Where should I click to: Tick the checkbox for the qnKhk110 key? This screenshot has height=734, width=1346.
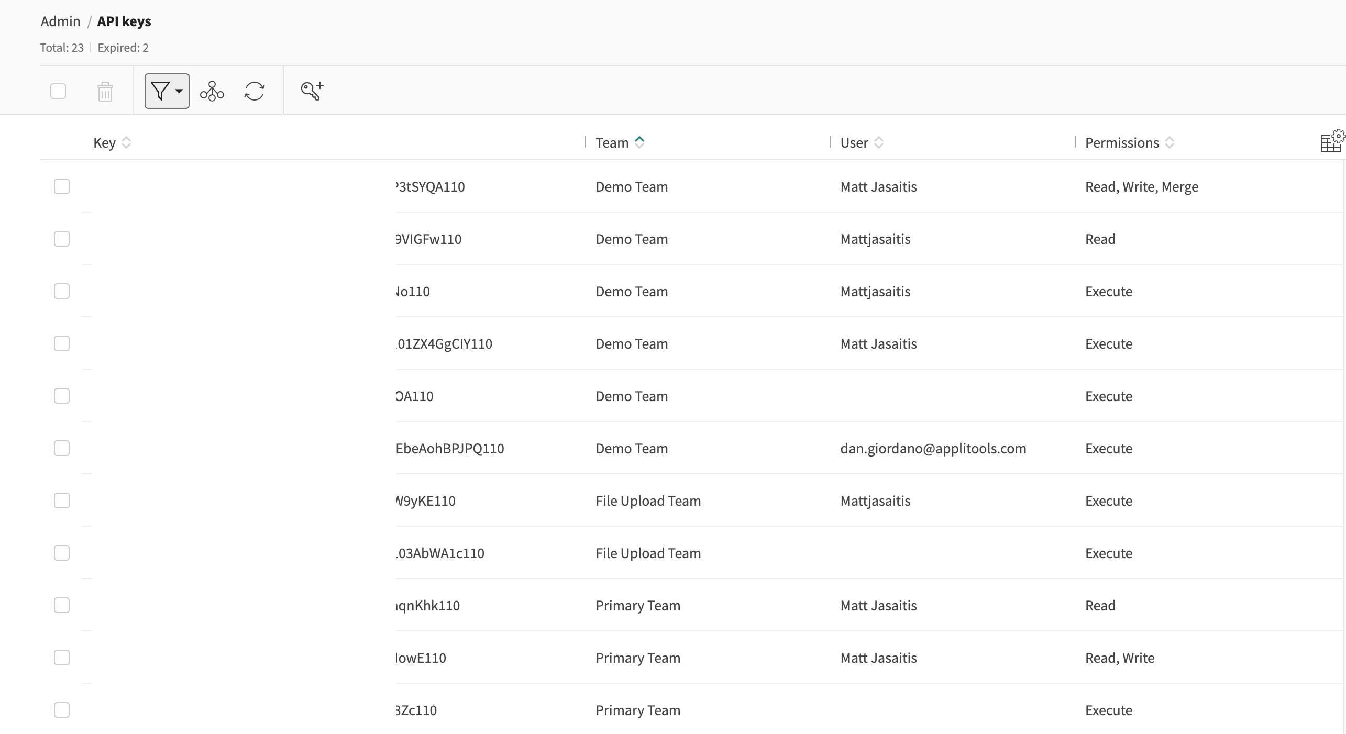[62, 605]
